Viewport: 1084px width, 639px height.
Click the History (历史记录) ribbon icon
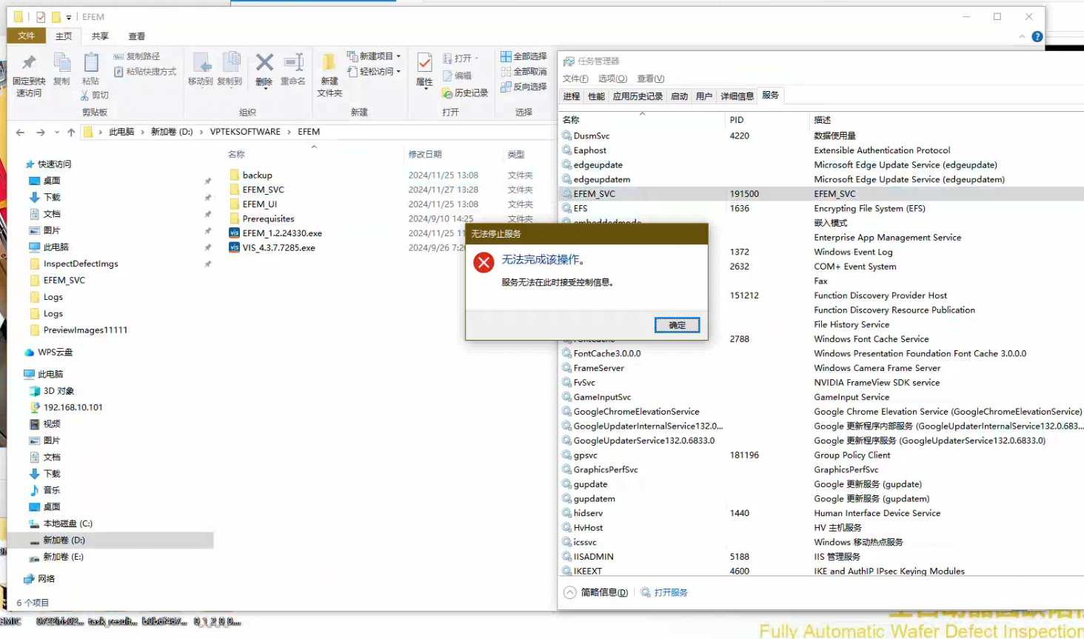[447, 93]
